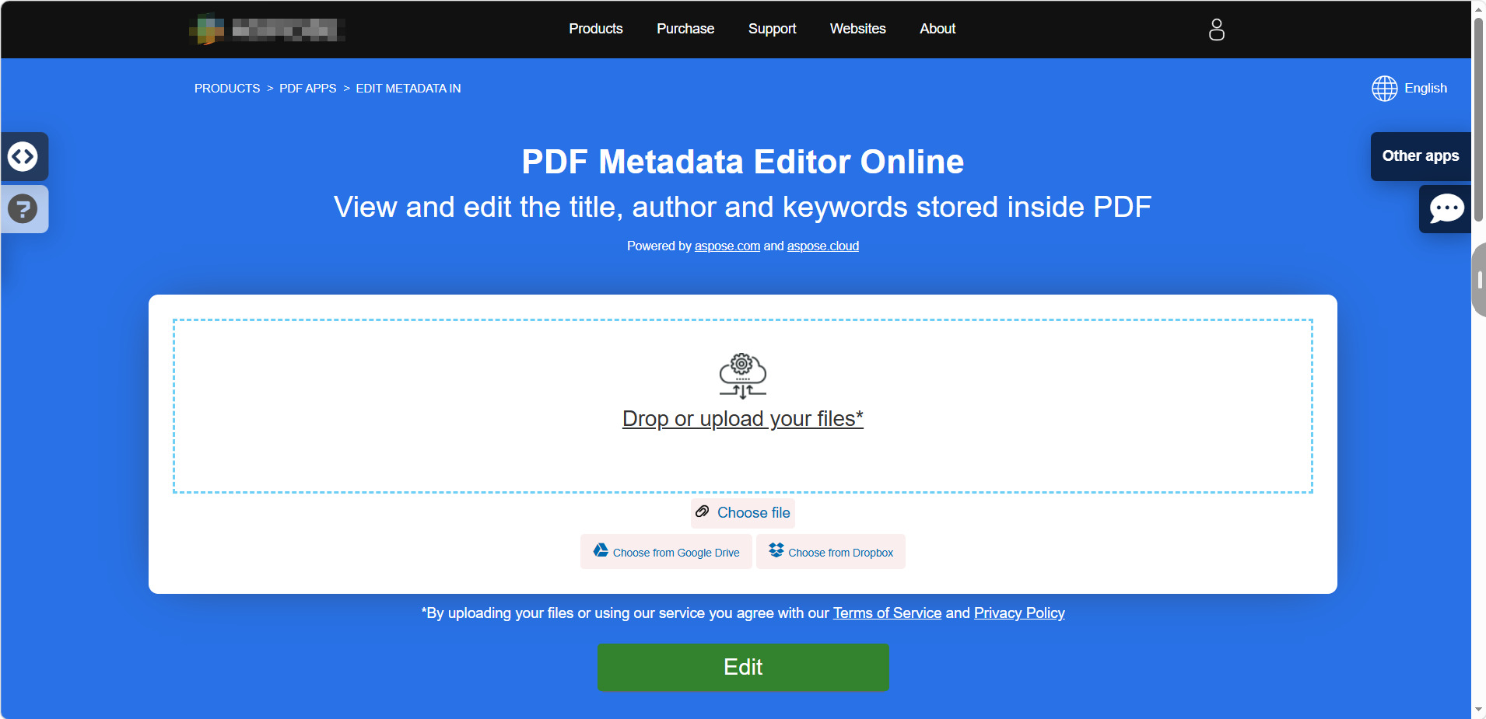Select Choose from Dropbox
1486x719 pixels.
tap(831, 552)
